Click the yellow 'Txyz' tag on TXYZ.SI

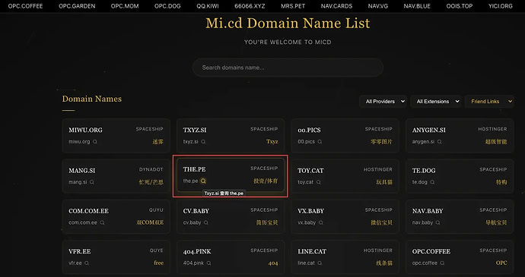[272, 141]
